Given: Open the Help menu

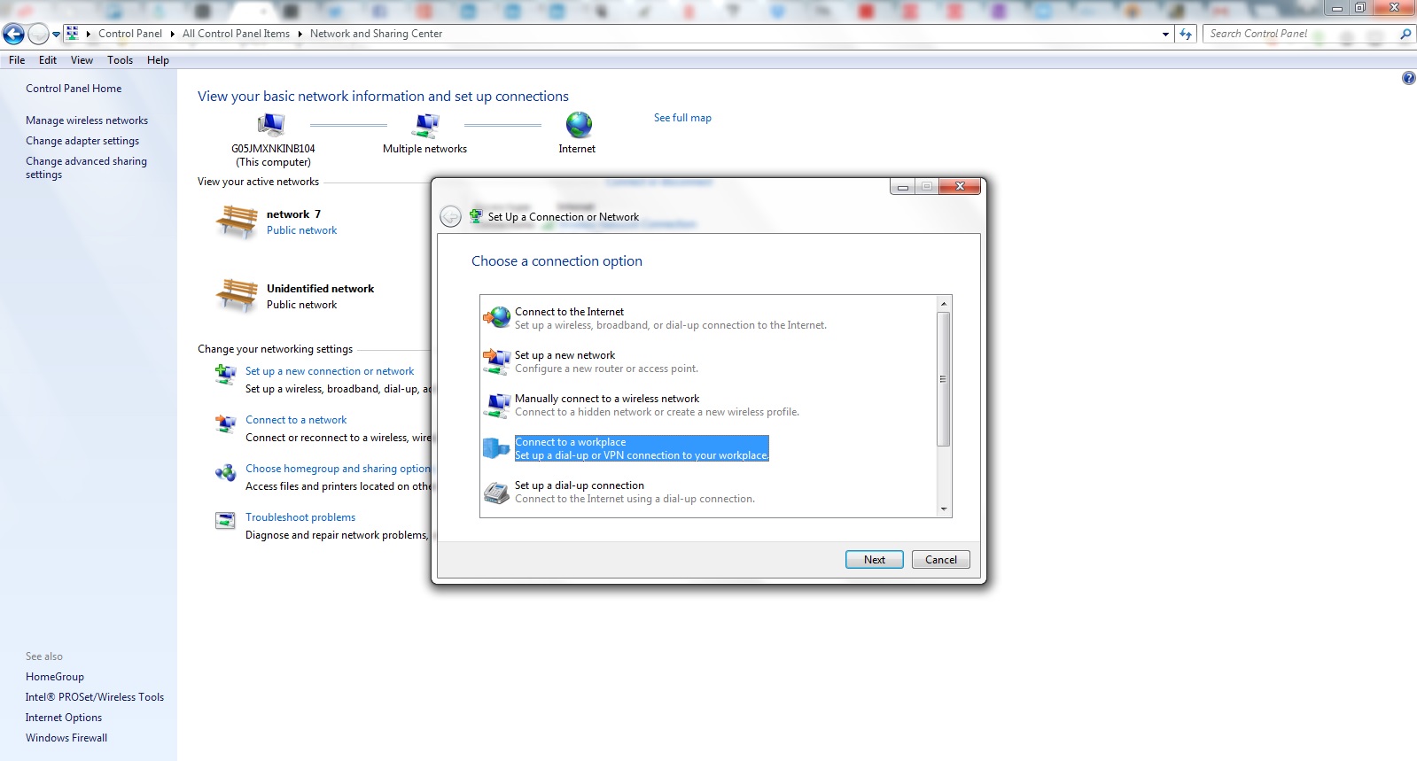Looking at the screenshot, I should (x=158, y=60).
